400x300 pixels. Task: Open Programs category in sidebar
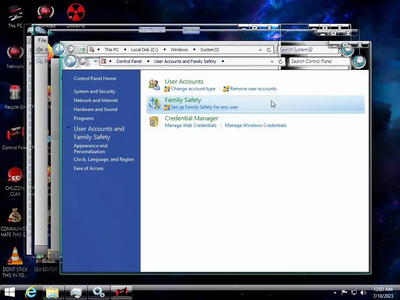click(84, 118)
